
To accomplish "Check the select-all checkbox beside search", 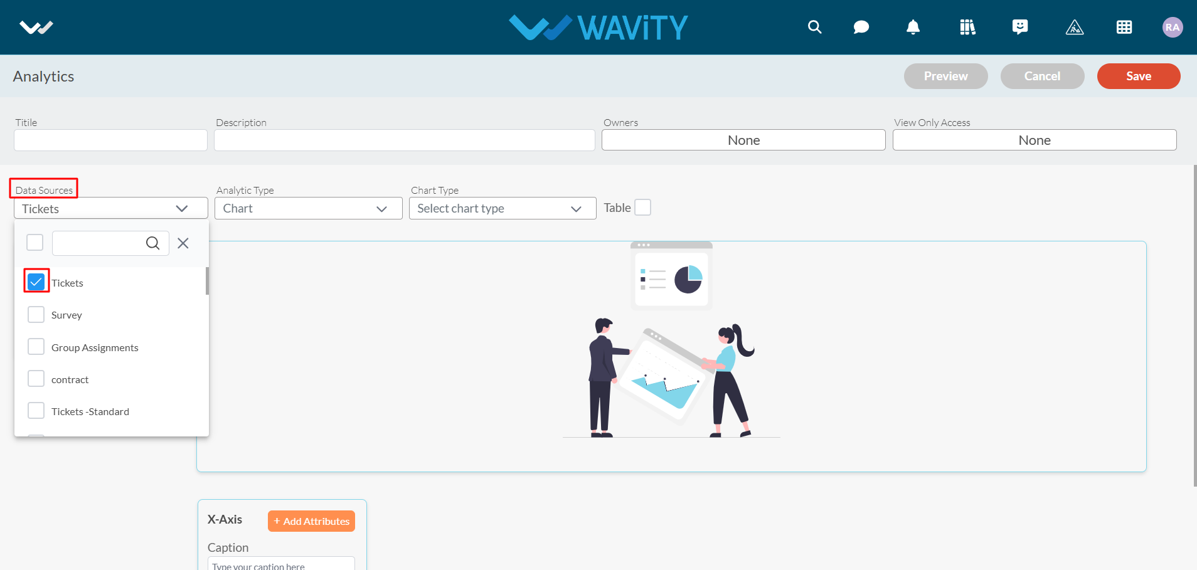I will pos(35,243).
